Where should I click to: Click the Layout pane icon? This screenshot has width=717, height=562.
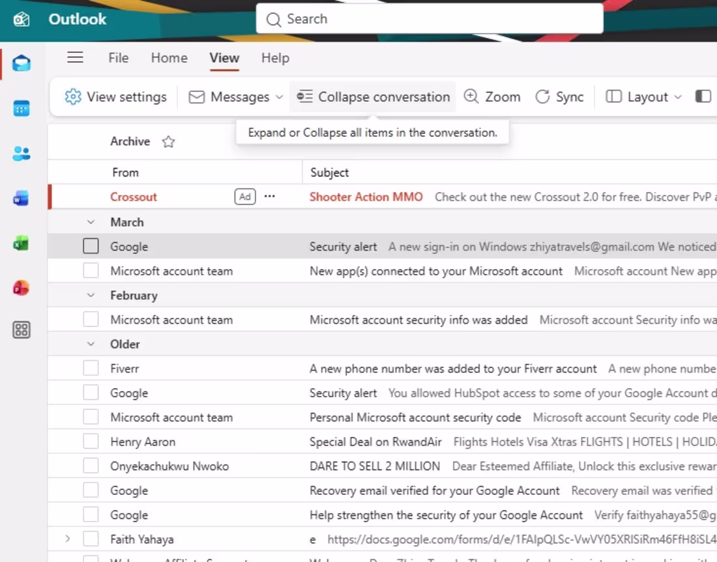tap(613, 96)
